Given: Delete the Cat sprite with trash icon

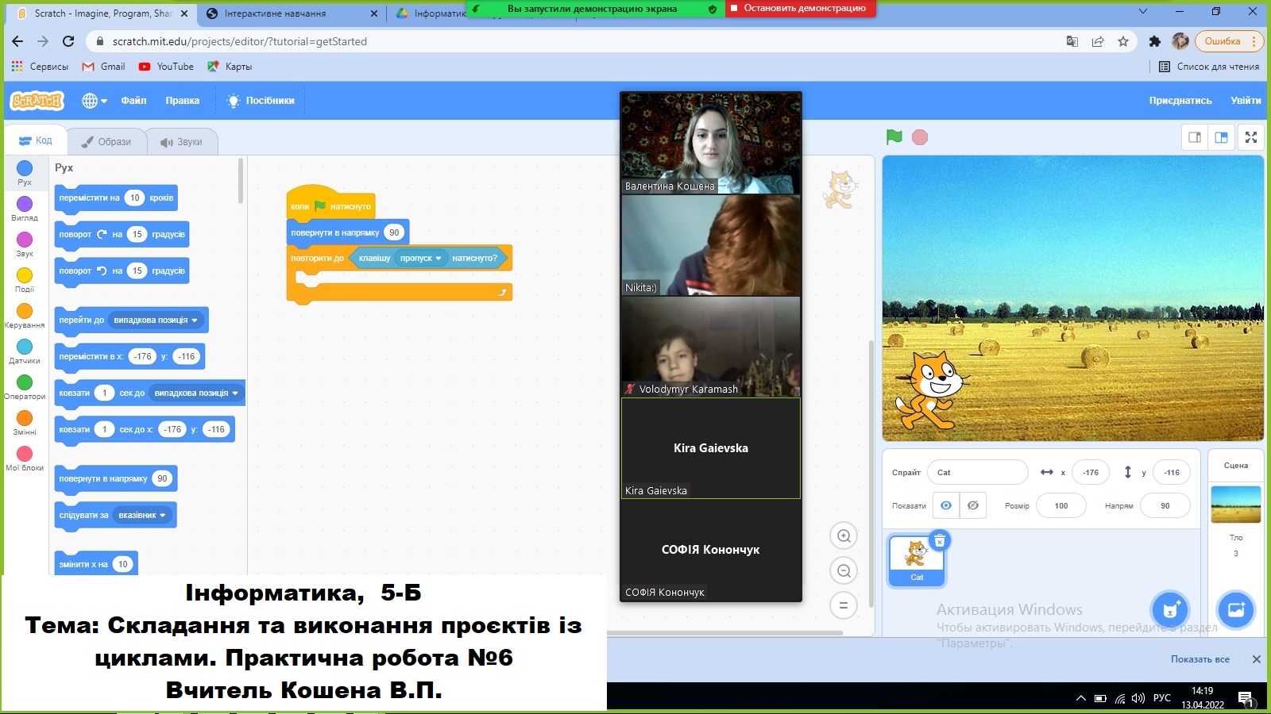Looking at the screenshot, I should pyautogui.click(x=940, y=541).
